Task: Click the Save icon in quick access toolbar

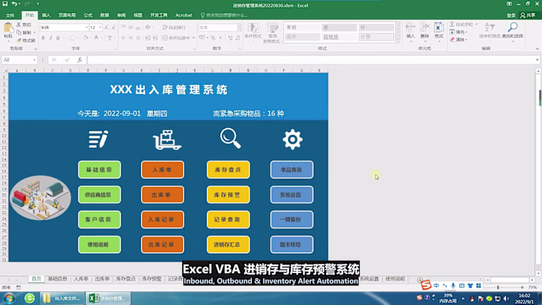Action: [x=5, y=4]
